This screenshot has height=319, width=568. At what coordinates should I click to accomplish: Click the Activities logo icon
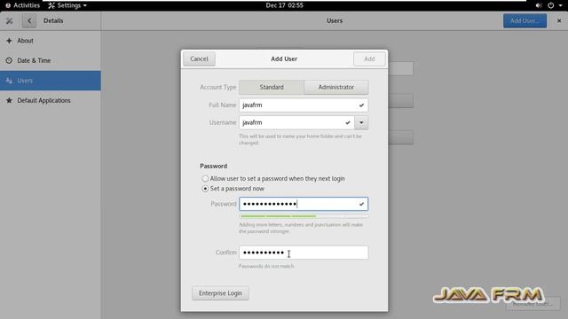click(x=8, y=5)
